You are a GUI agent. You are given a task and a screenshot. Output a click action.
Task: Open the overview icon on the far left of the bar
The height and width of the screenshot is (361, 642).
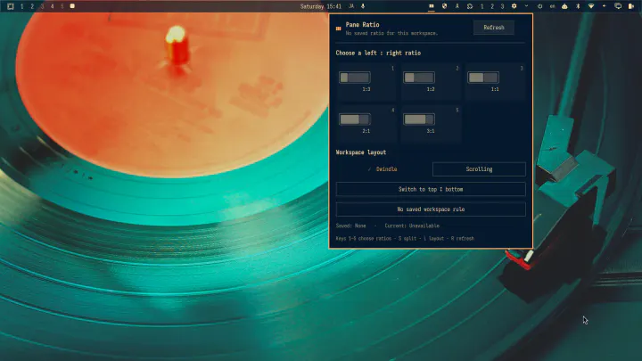pyautogui.click(x=11, y=6)
